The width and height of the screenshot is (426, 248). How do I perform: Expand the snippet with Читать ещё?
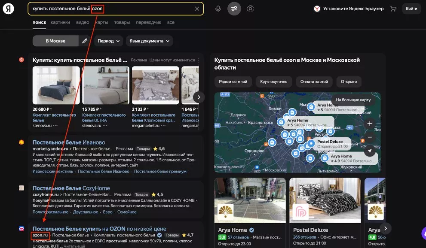[x=74, y=246]
